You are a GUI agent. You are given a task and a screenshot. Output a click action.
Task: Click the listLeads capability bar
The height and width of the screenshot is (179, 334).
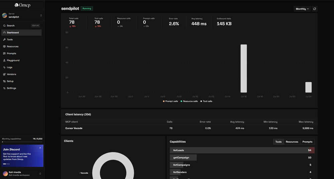[242, 150]
